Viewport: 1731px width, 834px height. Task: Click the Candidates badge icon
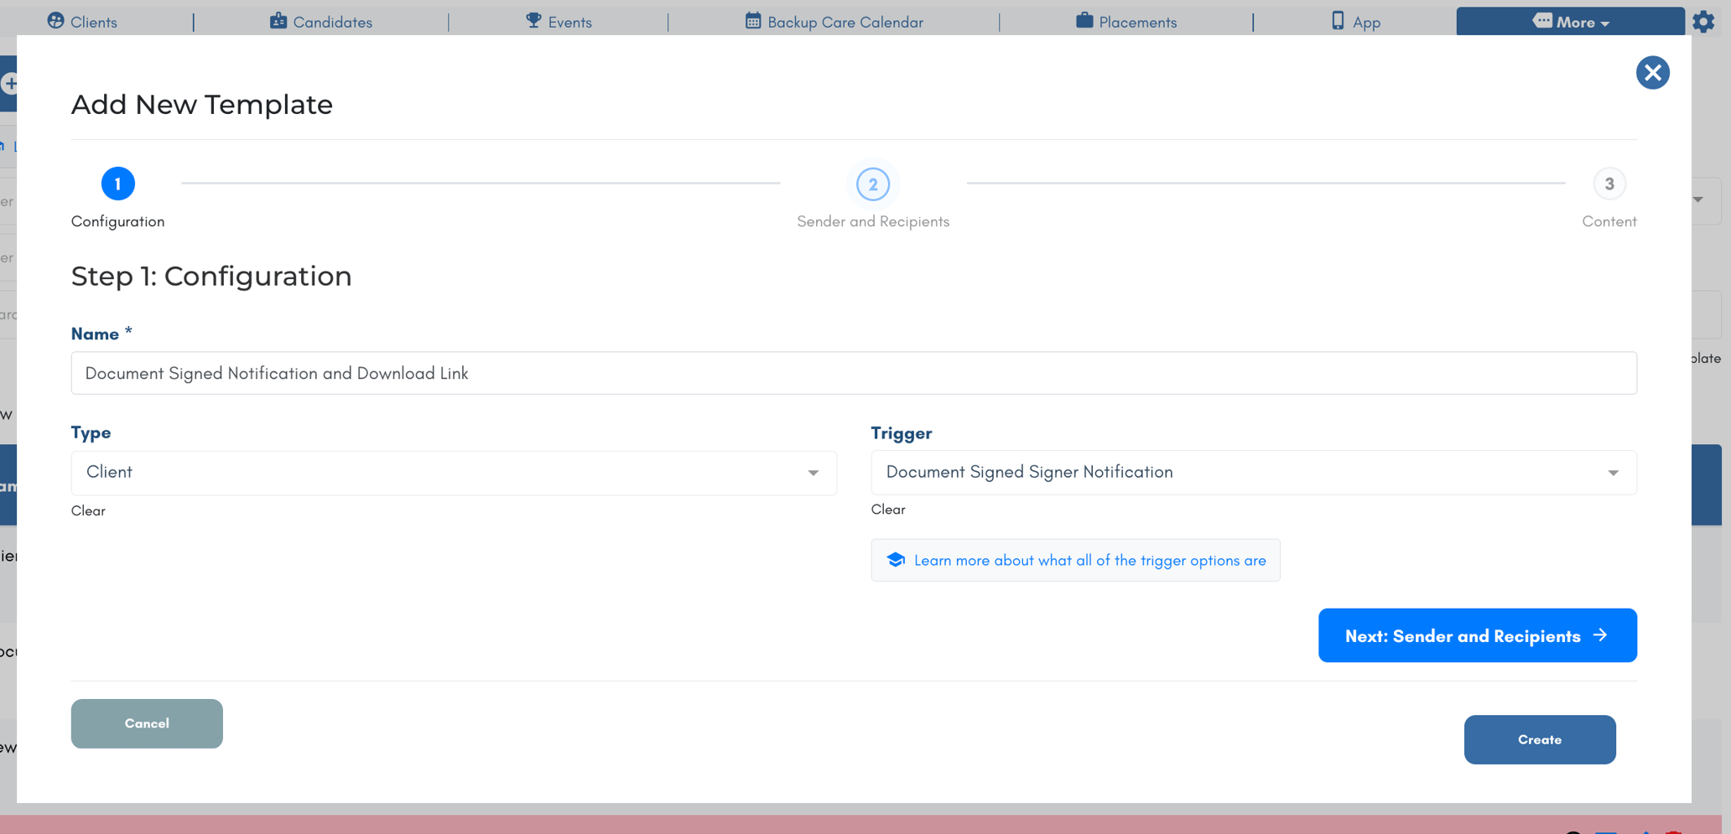(278, 21)
